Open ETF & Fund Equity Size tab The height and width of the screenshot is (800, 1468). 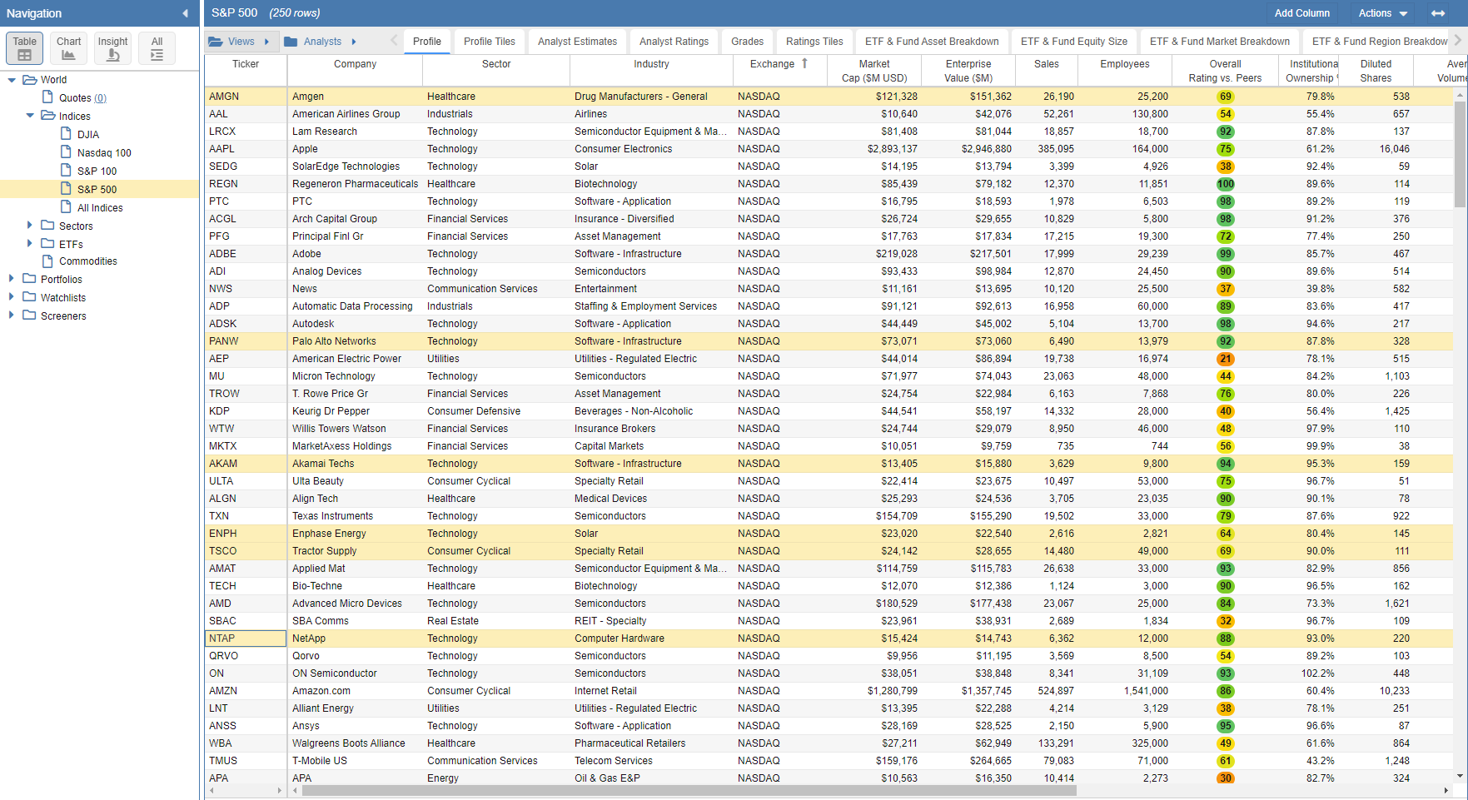point(1074,42)
